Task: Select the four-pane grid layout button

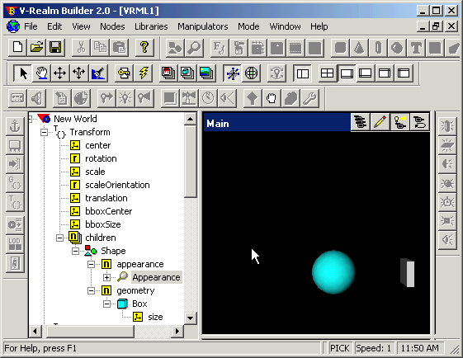Action: (327, 73)
